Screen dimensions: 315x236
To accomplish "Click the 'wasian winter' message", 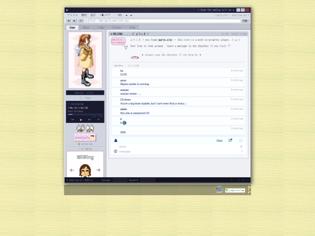I will 131,94.
